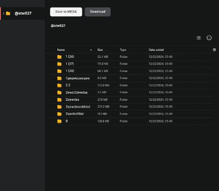The width and height of the screenshot is (219, 191).
Task: Expand the @stw527 tree chevron
Action: point(4,13)
